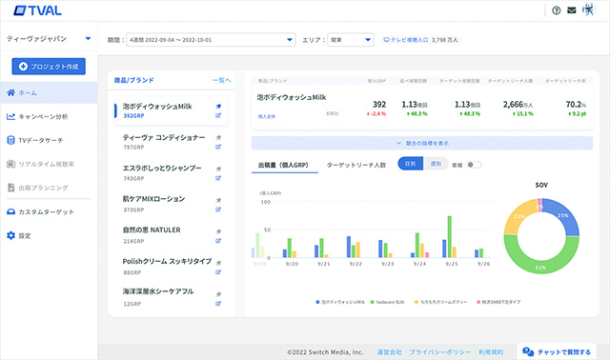Click the tall green bar on 9/25
Screen dimensions: 610x360
pyautogui.click(x=450, y=236)
